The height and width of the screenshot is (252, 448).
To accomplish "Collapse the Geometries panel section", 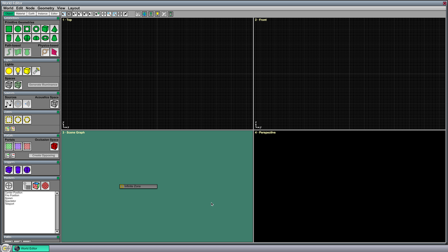I will tap(58, 18).
